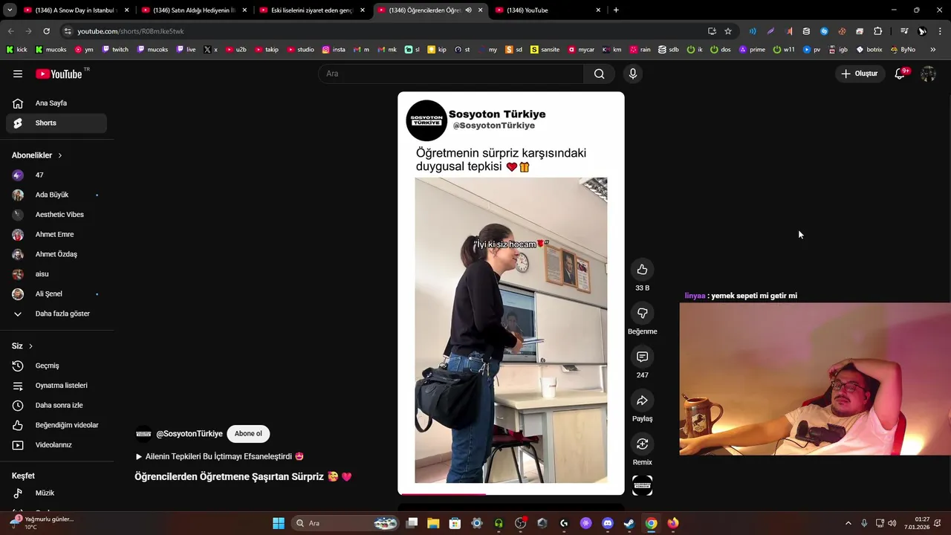951x535 pixels.
Task: Open the Ahmet Özdaş subscription
Action: point(56,254)
